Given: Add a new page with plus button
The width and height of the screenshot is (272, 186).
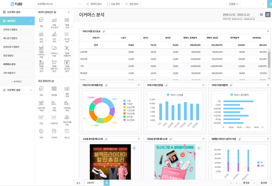Looking at the screenshot, I should [107, 183].
